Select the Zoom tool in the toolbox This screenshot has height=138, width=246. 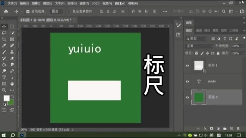point(4,90)
